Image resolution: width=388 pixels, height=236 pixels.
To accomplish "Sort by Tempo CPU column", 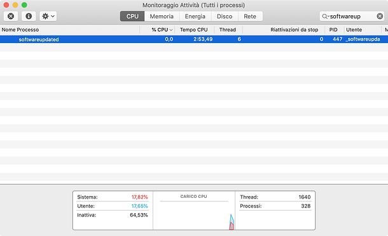I will point(194,30).
